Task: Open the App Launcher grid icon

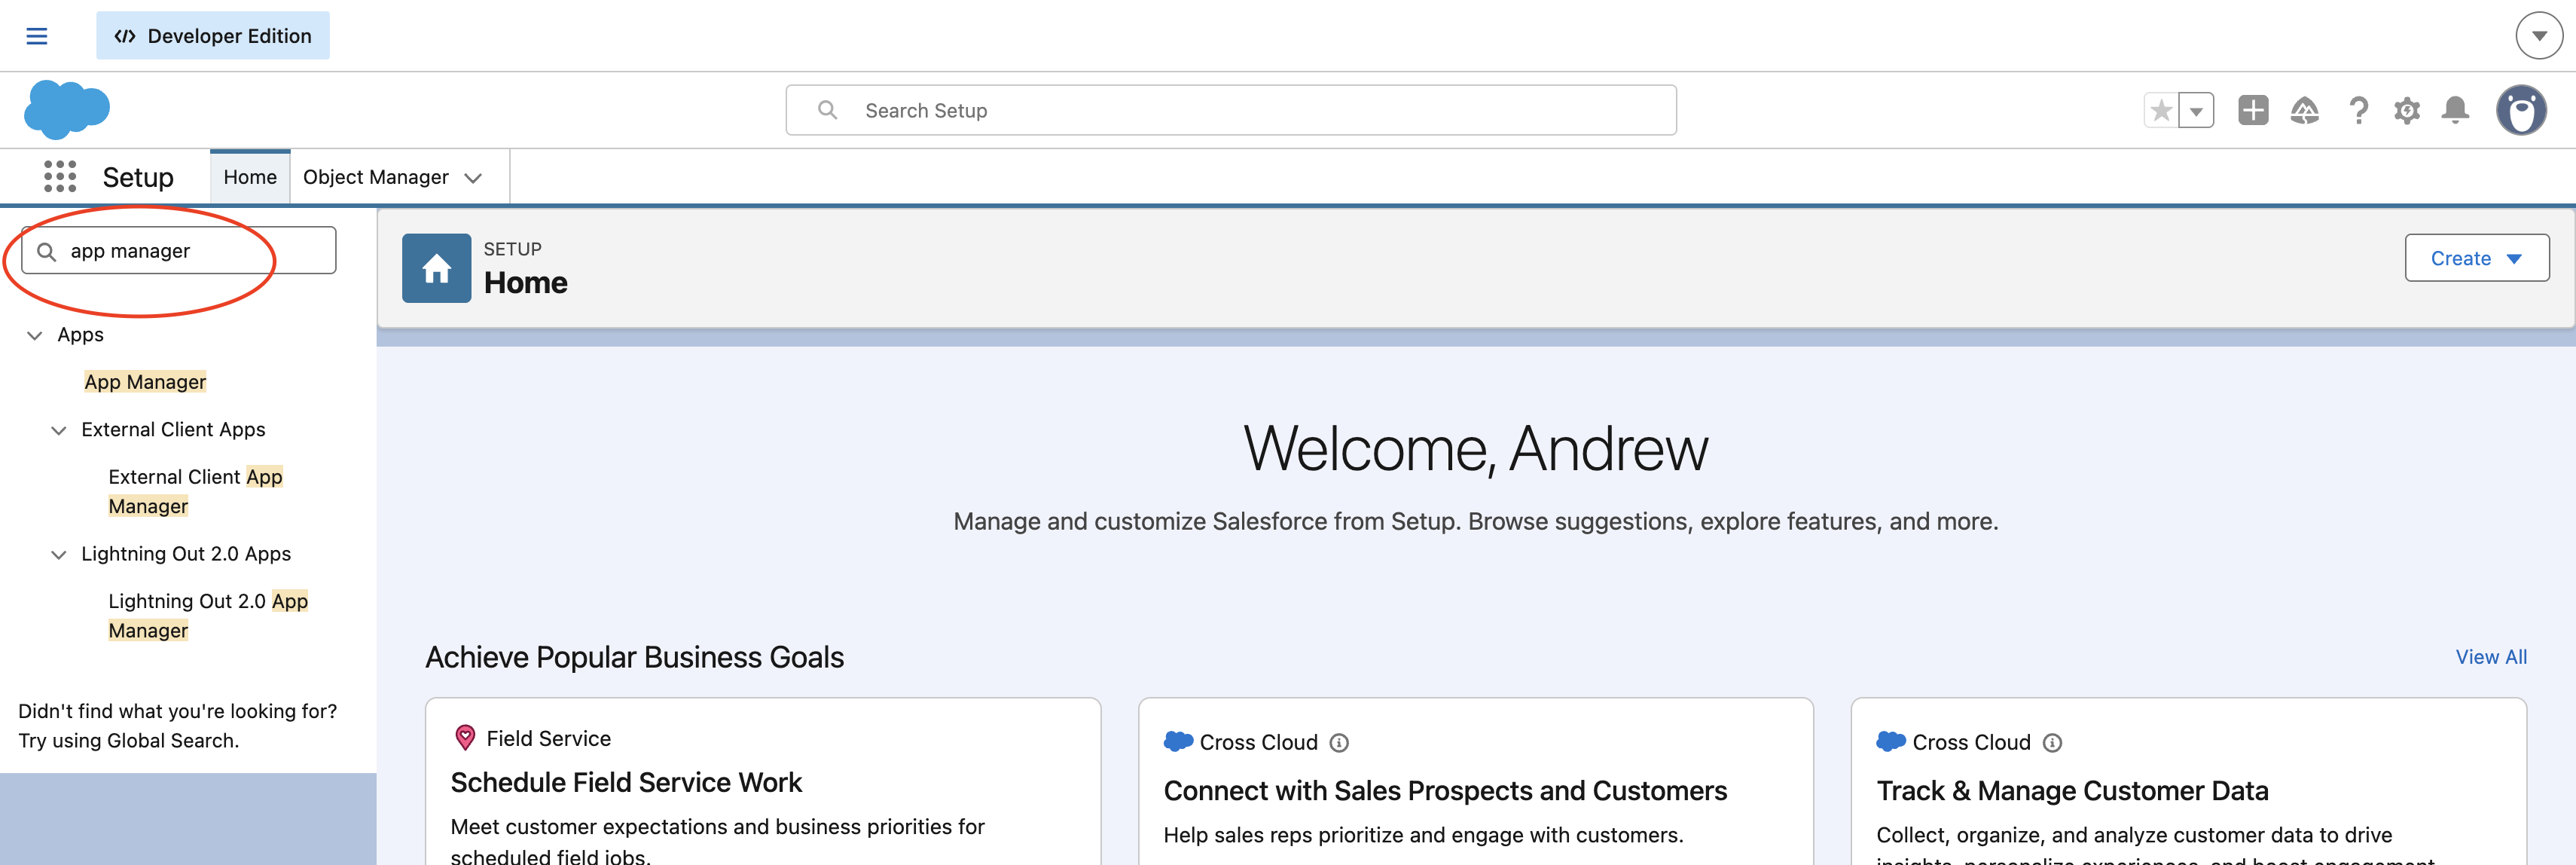Action: pyautogui.click(x=60, y=177)
